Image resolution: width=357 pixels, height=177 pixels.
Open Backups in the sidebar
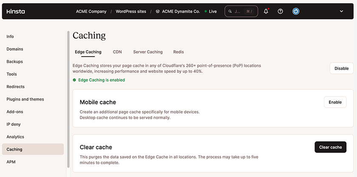14,62
